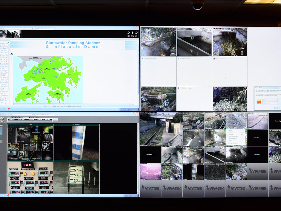Click the Best View I.E. 5.0 footer text
The width and height of the screenshot is (281, 211).
pos(63,106)
